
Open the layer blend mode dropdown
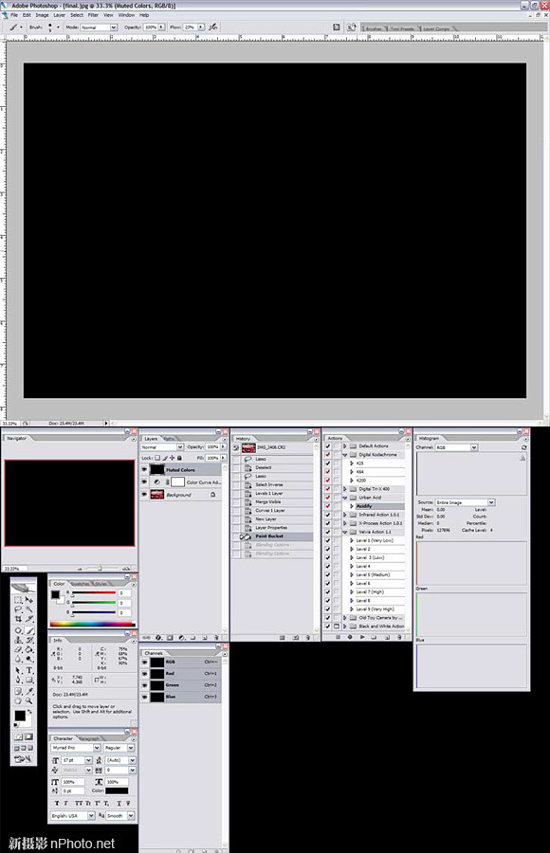pyautogui.click(x=162, y=446)
